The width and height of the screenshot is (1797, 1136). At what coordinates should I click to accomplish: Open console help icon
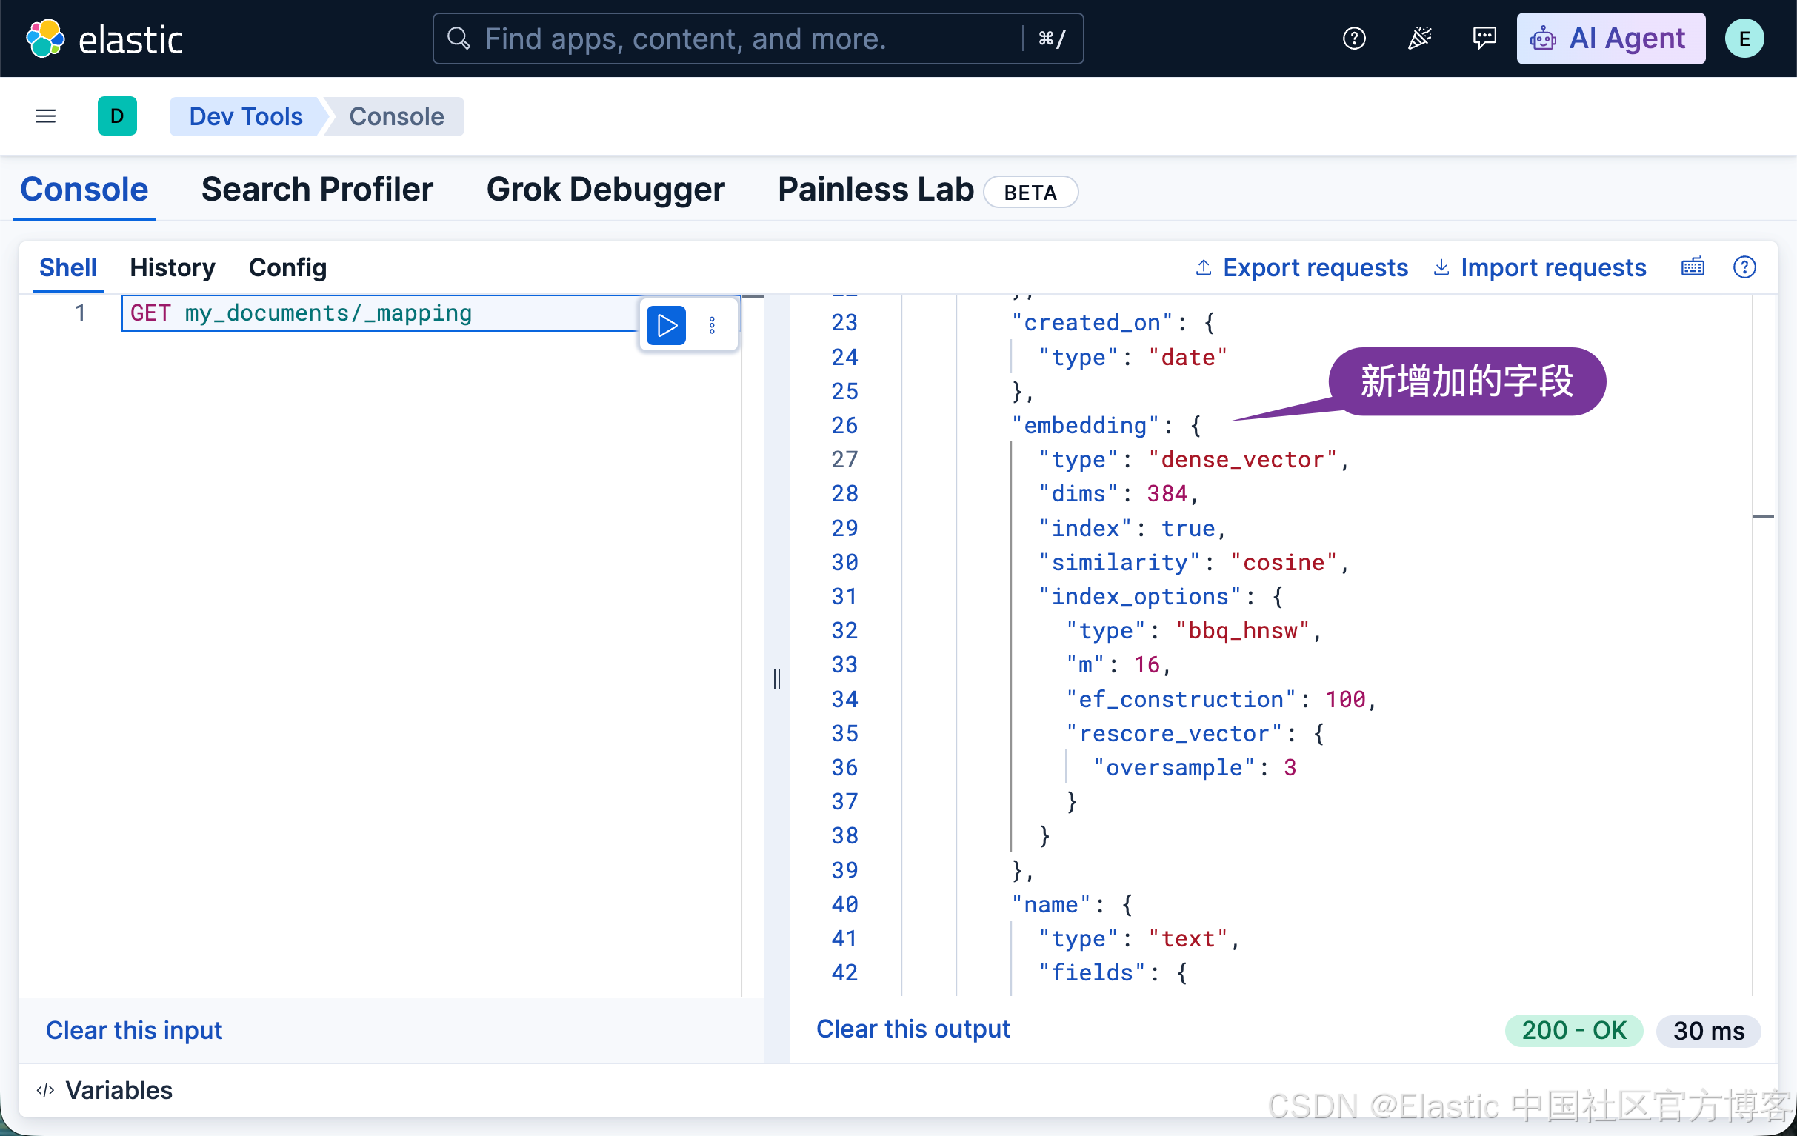point(1744,267)
